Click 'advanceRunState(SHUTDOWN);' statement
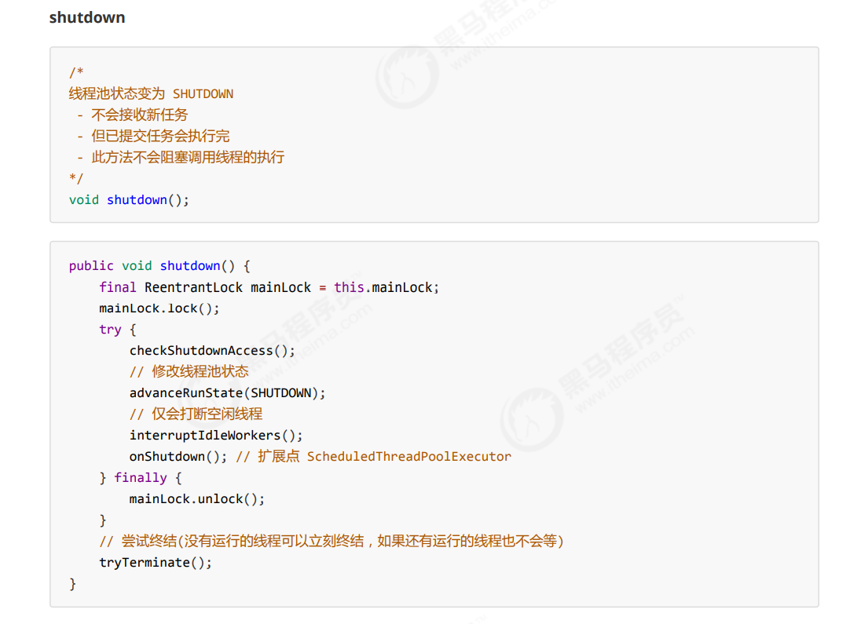861x624 pixels. [x=227, y=393]
